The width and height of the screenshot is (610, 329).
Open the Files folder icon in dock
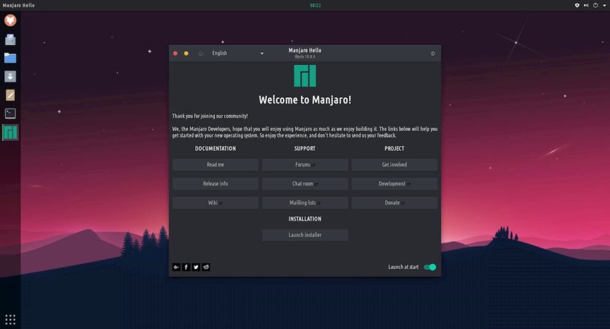(10, 58)
